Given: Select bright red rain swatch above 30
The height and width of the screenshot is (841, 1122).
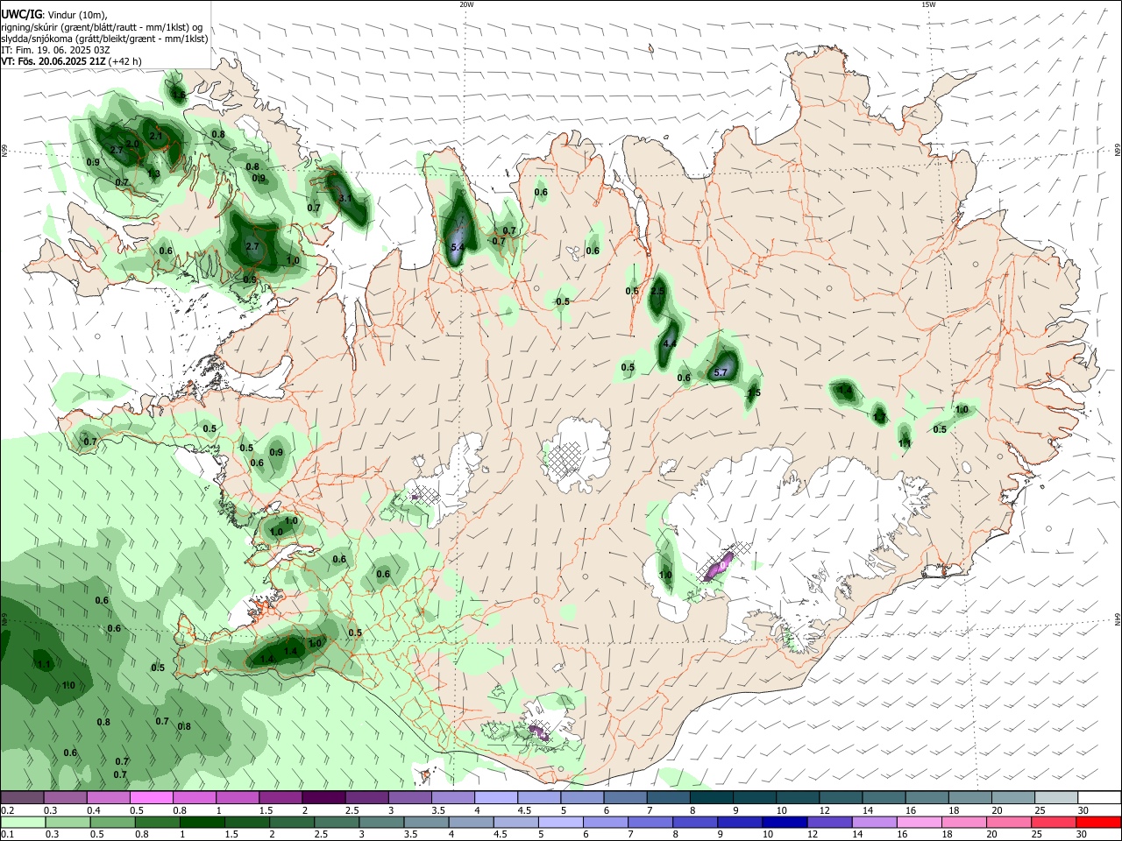Looking at the screenshot, I should [x=1098, y=822].
